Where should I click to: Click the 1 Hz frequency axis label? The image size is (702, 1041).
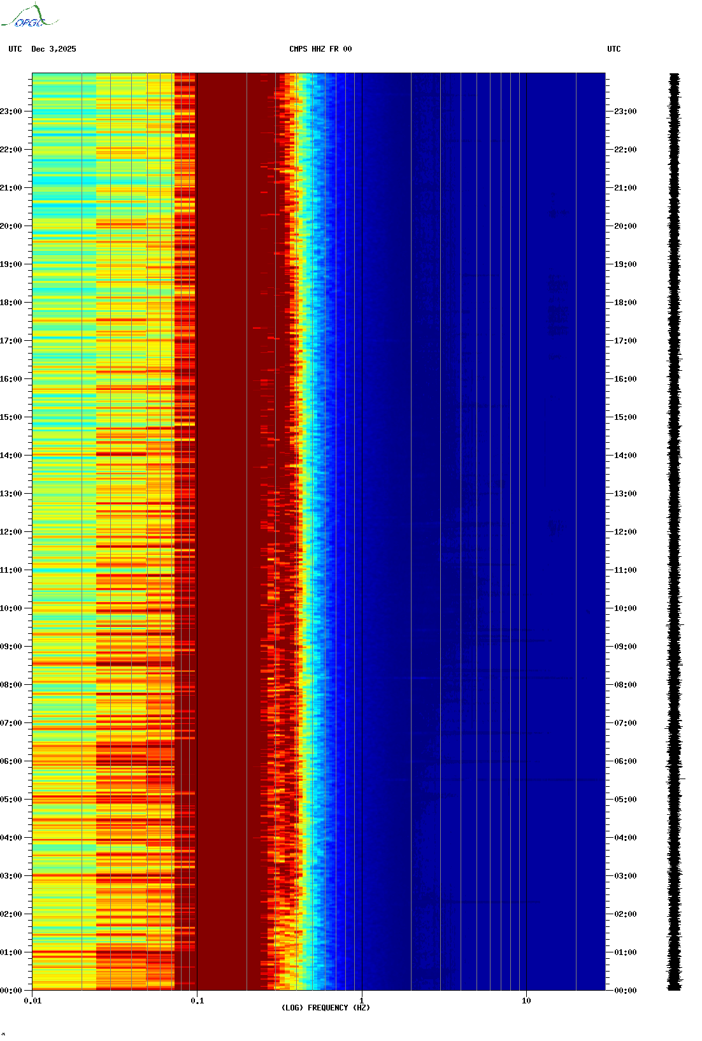362,1001
